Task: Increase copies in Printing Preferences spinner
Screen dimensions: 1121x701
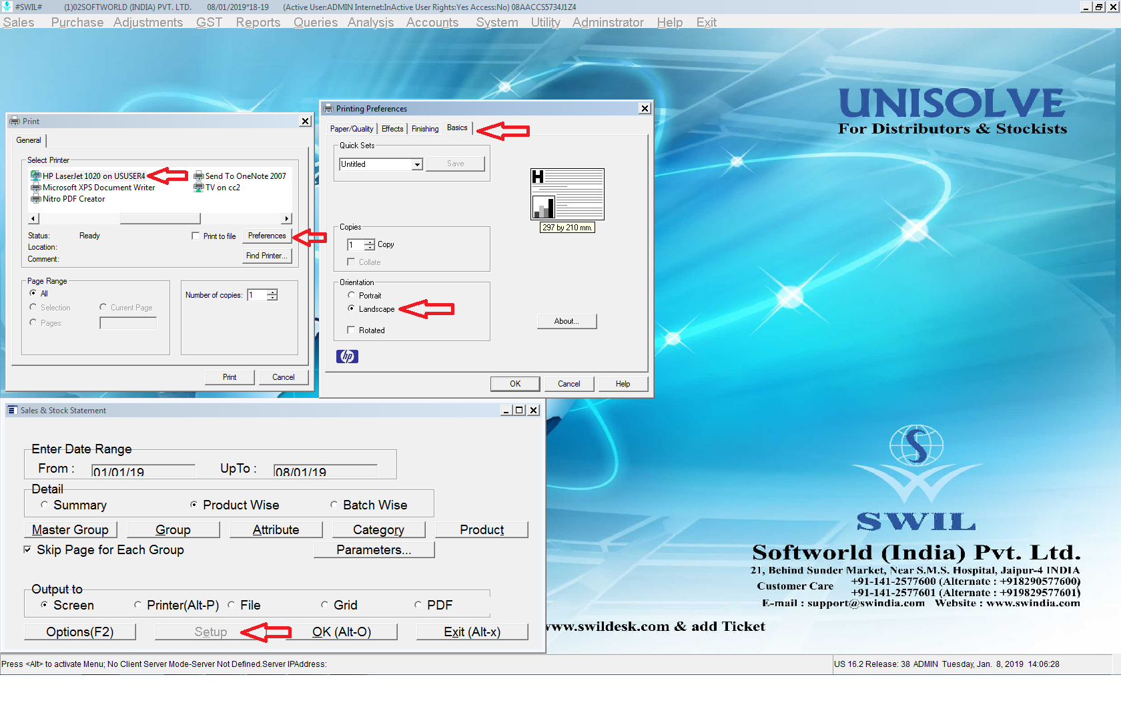Action: [369, 242]
